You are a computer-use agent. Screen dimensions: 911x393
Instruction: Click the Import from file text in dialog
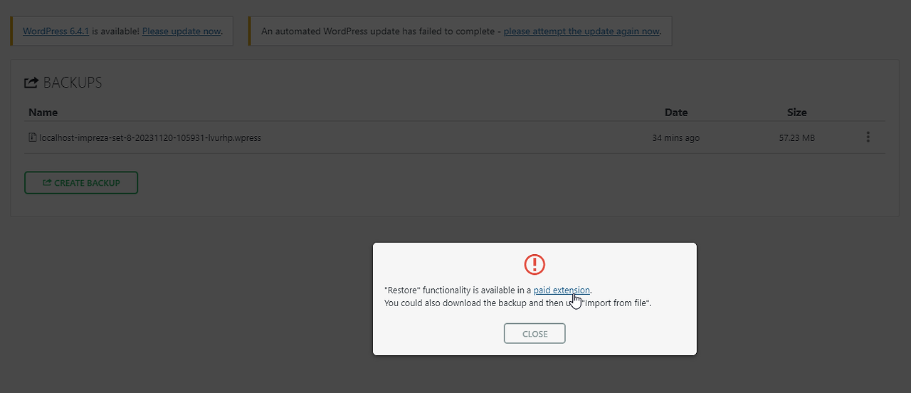tap(616, 303)
